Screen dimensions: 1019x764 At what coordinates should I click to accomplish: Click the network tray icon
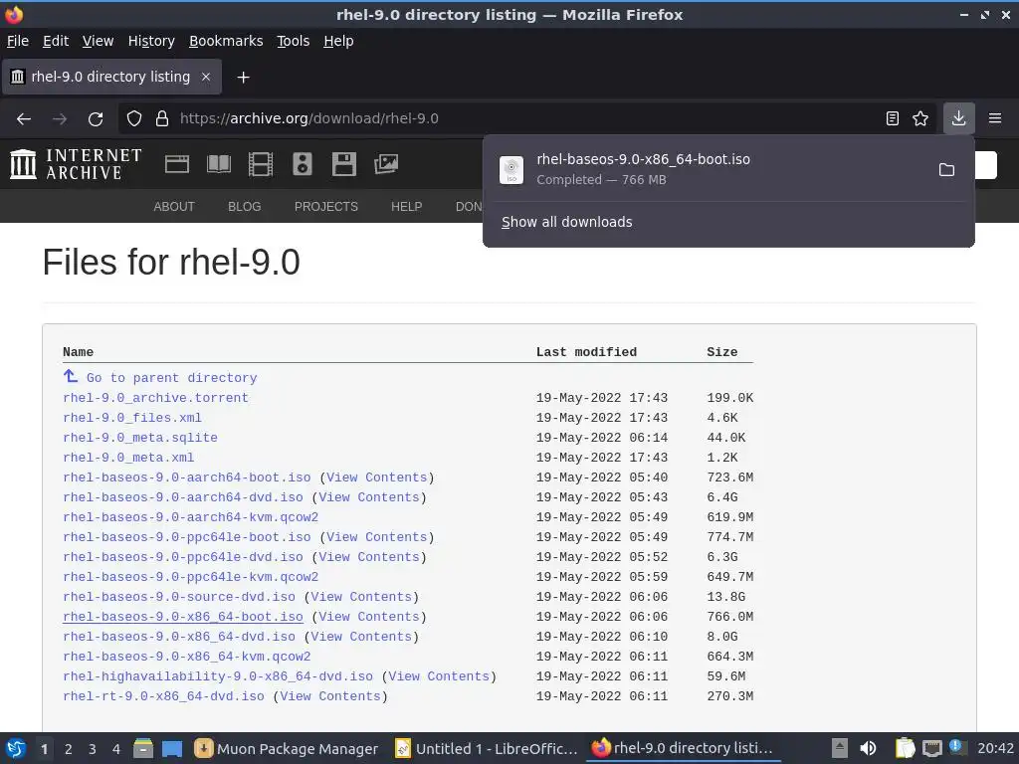(931, 748)
